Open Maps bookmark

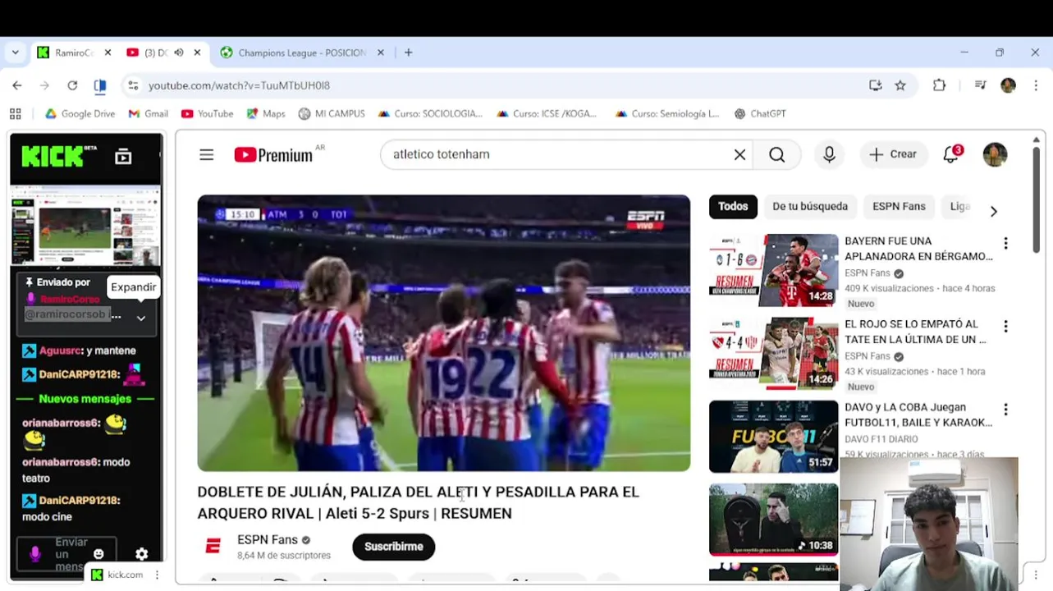pos(266,114)
